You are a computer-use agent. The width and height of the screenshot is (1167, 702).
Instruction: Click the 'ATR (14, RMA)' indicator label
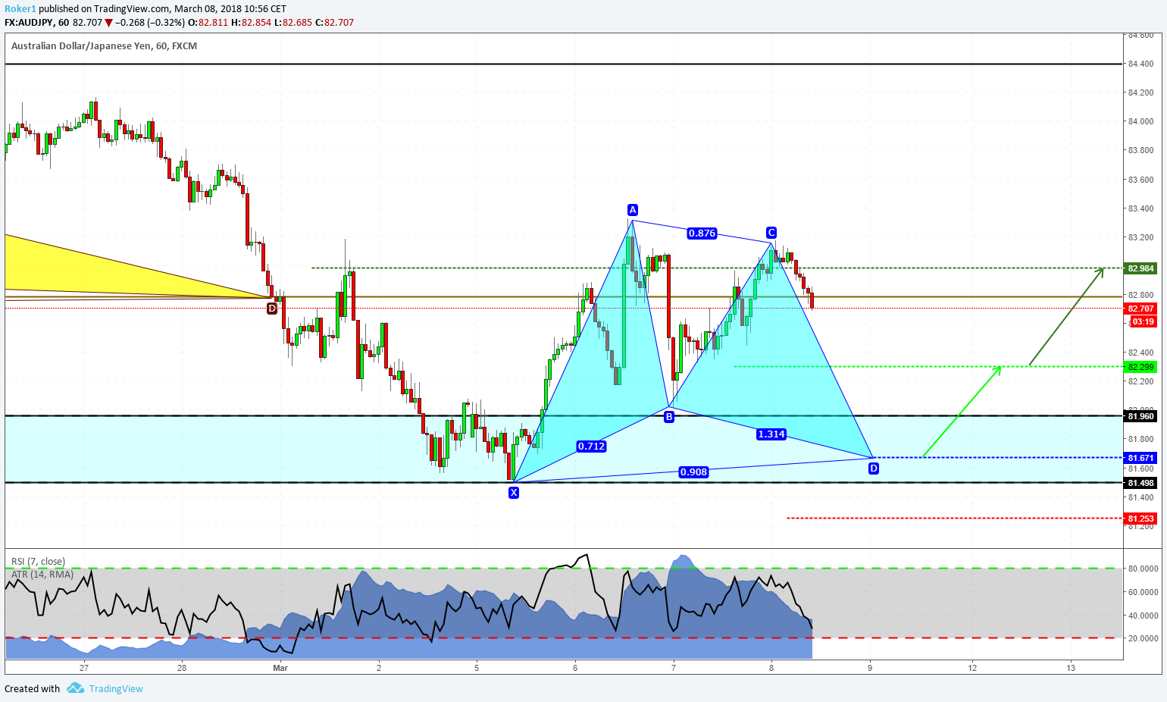42,575
